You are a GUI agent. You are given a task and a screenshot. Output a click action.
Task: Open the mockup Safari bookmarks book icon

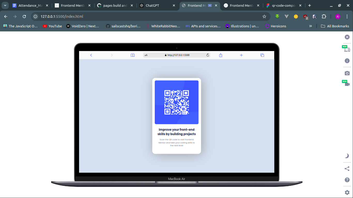(133, 55)
